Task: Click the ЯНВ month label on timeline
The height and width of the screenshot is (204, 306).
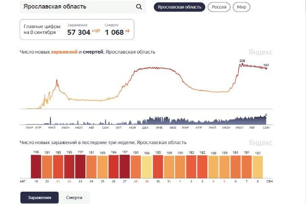Action: pos(159,127)
